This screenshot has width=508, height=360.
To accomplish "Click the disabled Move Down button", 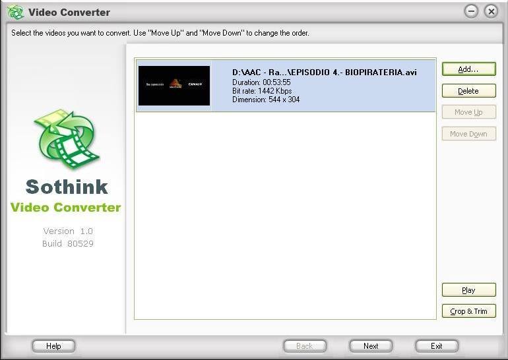I will pos(468,134).
